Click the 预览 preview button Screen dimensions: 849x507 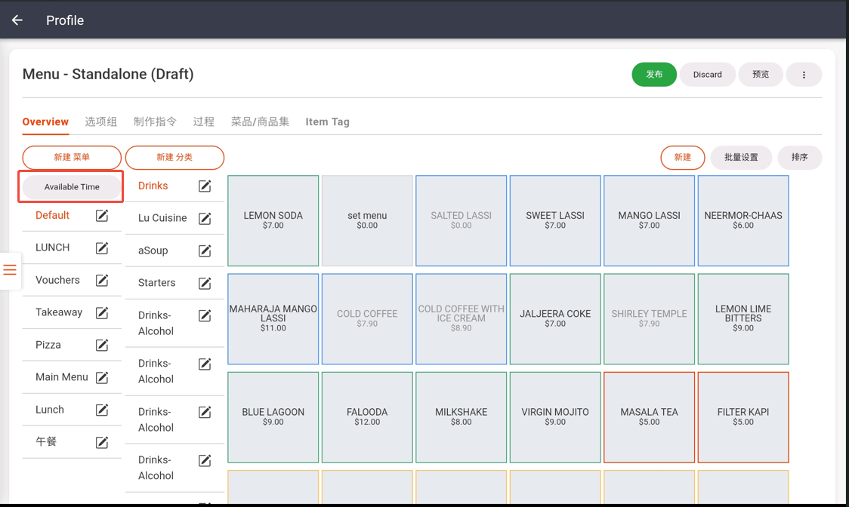760,75
